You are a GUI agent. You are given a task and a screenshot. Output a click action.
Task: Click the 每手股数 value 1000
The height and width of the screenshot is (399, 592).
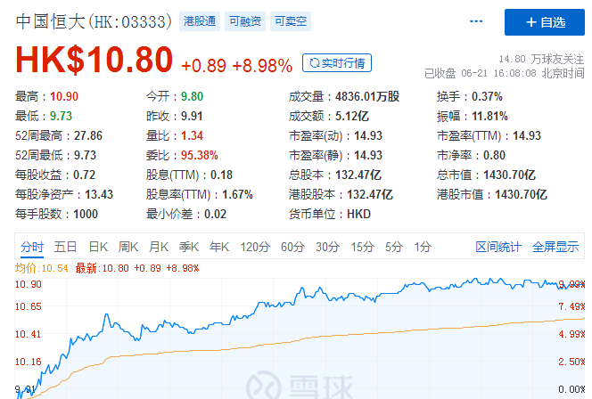point(86,215)
